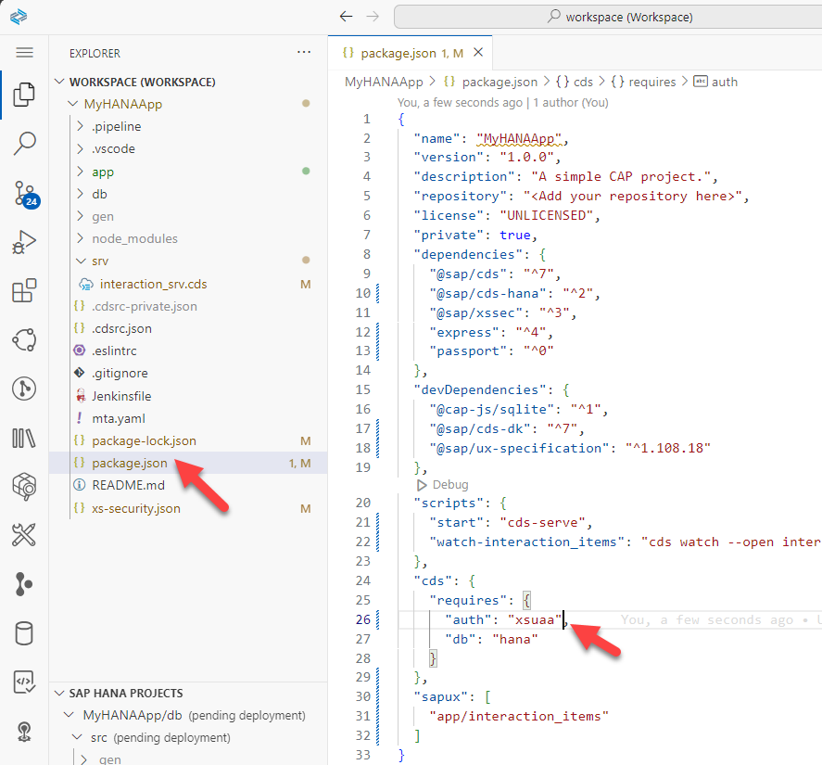The height and width of the screenshot is (765, 822).
Task: Open Explorer's Views and More Actions menu
Action: click(x=305, y=53)
